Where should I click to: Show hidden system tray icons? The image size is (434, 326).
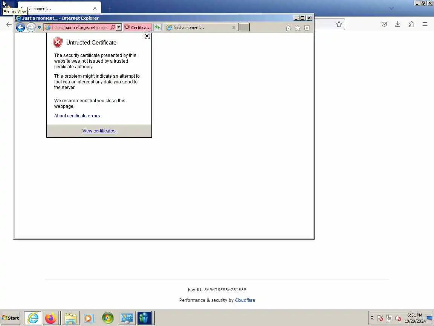point(372,318)
